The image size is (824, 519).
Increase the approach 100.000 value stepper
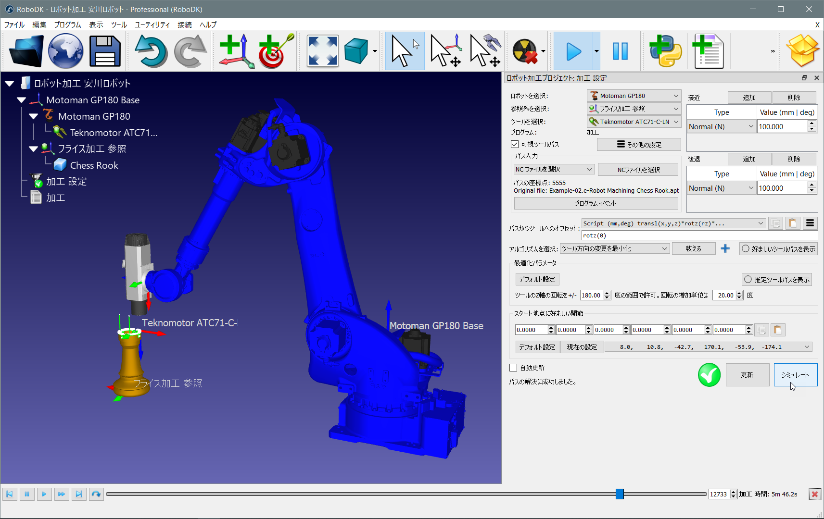(x=812, y=124)
